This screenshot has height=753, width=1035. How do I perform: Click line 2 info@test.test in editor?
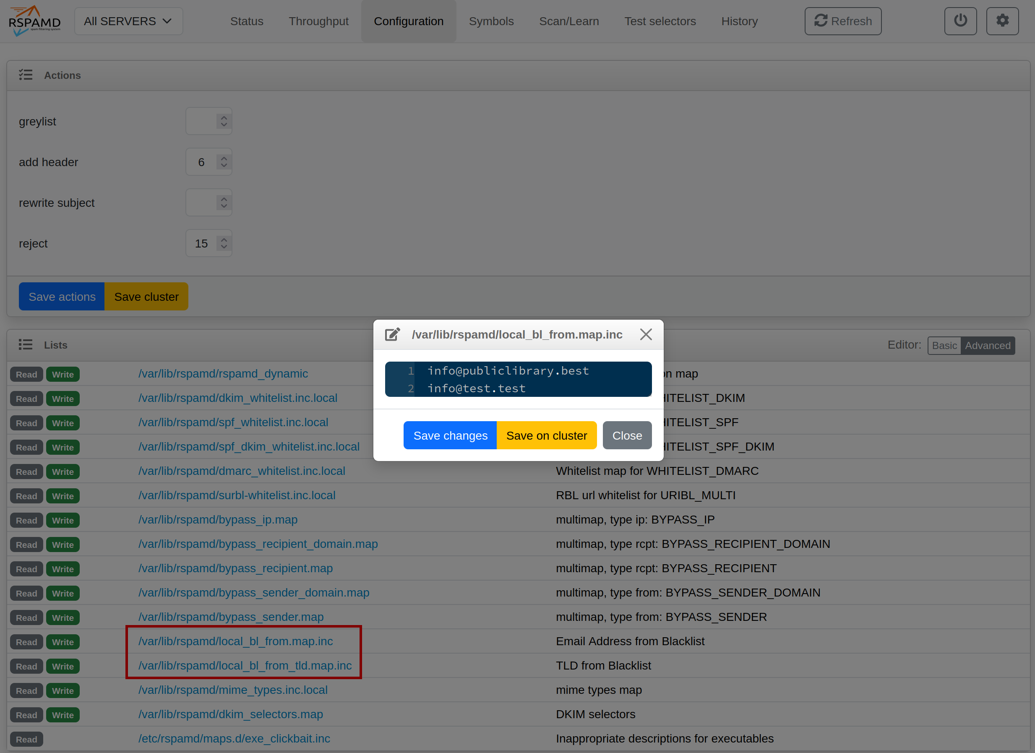tap(476, 388)
